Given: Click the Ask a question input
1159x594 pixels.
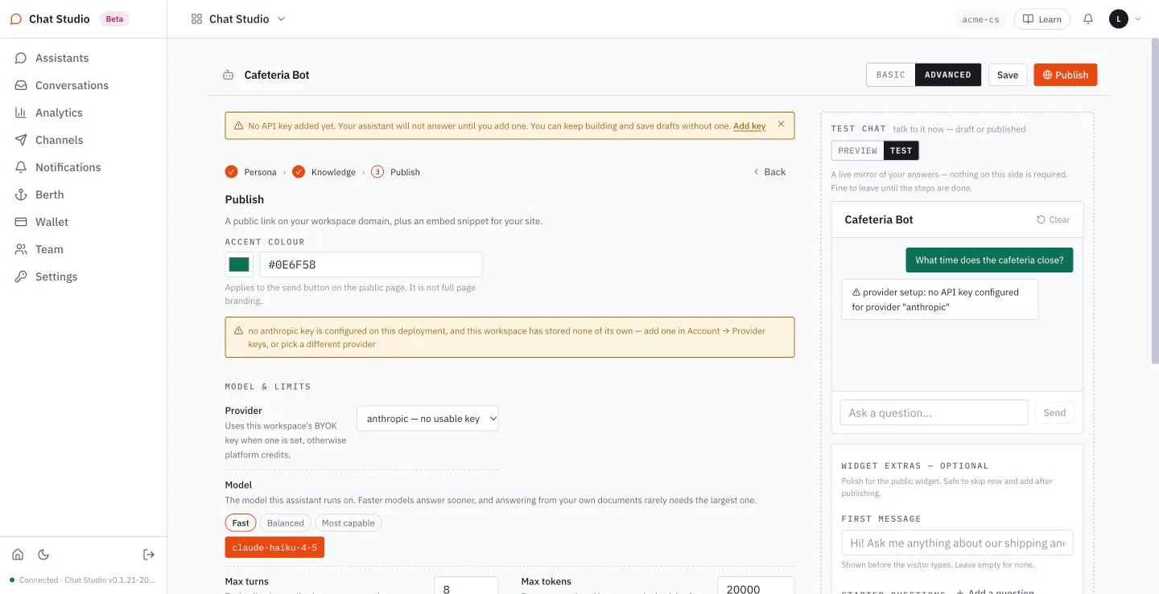Looking at the screenshot, I should (934, 412).
